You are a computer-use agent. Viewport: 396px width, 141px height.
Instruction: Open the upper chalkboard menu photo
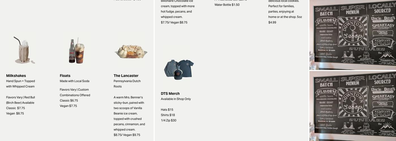click(x=352, y=35)
